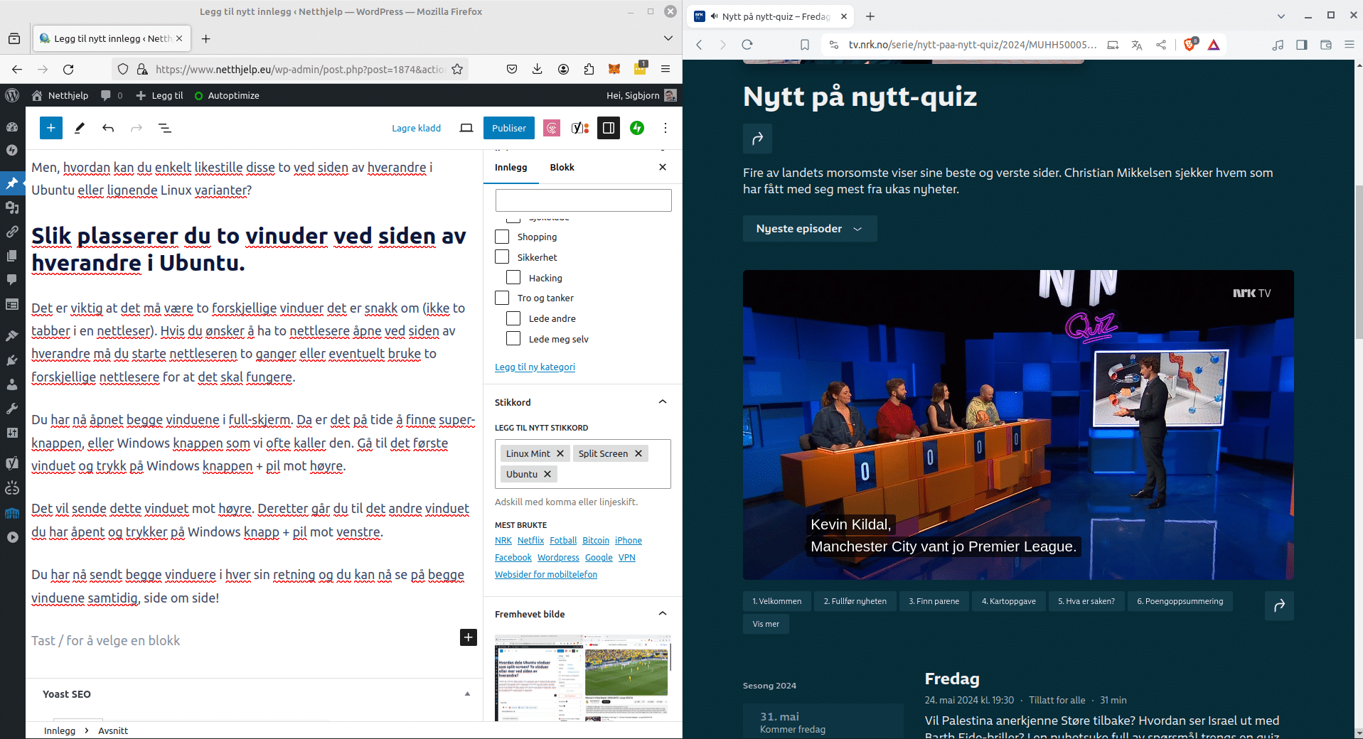The height and width of the screenshot is (739, 1363).
Task: Open Firefox extensions puzzle icon
Action: (589, 69)
